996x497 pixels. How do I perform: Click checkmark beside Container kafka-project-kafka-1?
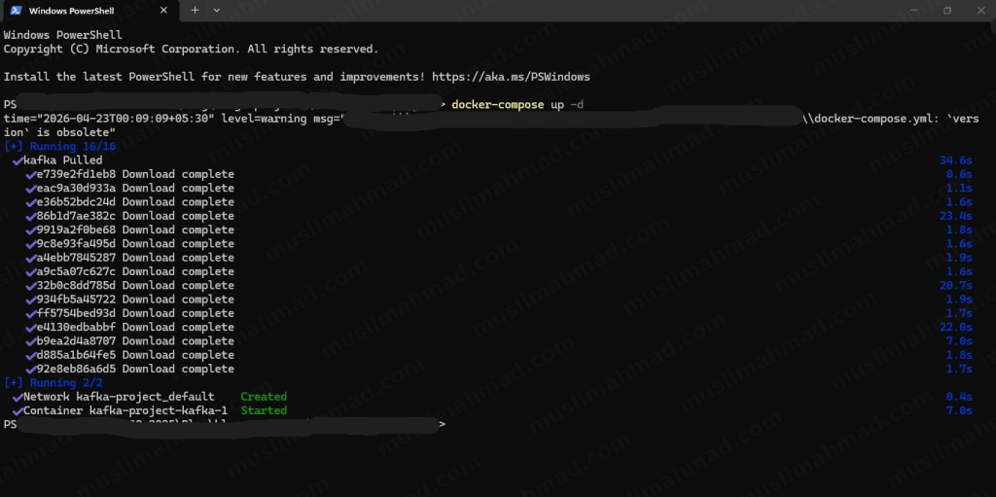tap(18, 411)
